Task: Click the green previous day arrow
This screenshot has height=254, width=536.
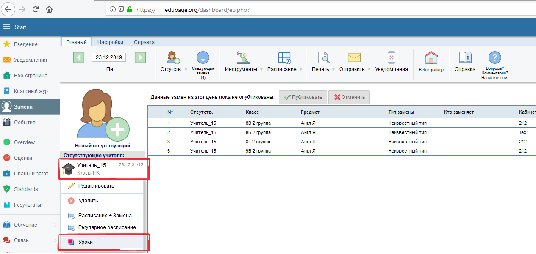Action: (x=79, y=57)
